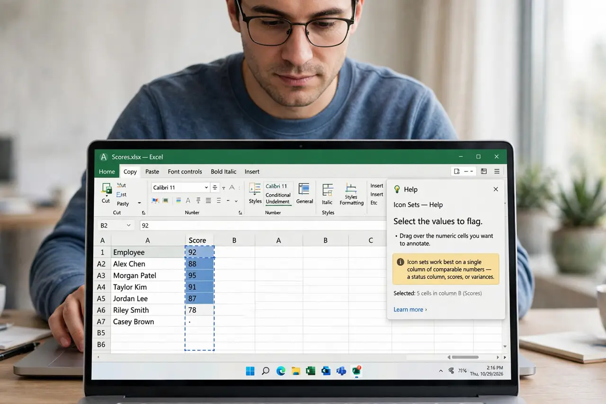Image resolution: width=606 pixels, height=404 pixels.
Task: Open the Windows Start menu
Action: (250, 371)
